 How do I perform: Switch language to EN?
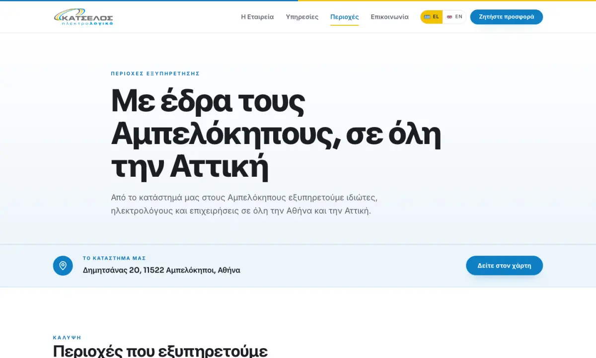(x=454, y=17)
